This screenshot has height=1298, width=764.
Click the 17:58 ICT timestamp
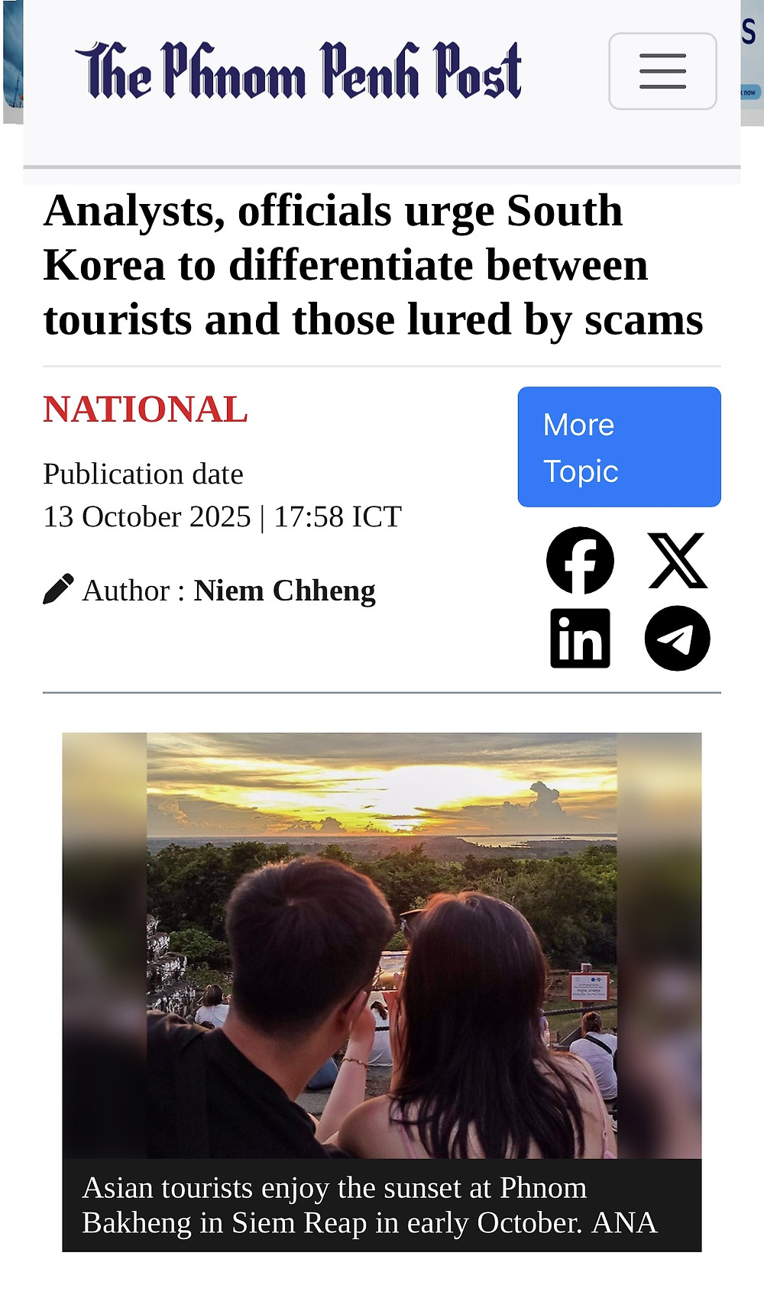click(x=338, y=516)
